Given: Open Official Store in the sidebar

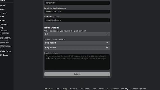Looking at the screenshot, I should point(5,51).
